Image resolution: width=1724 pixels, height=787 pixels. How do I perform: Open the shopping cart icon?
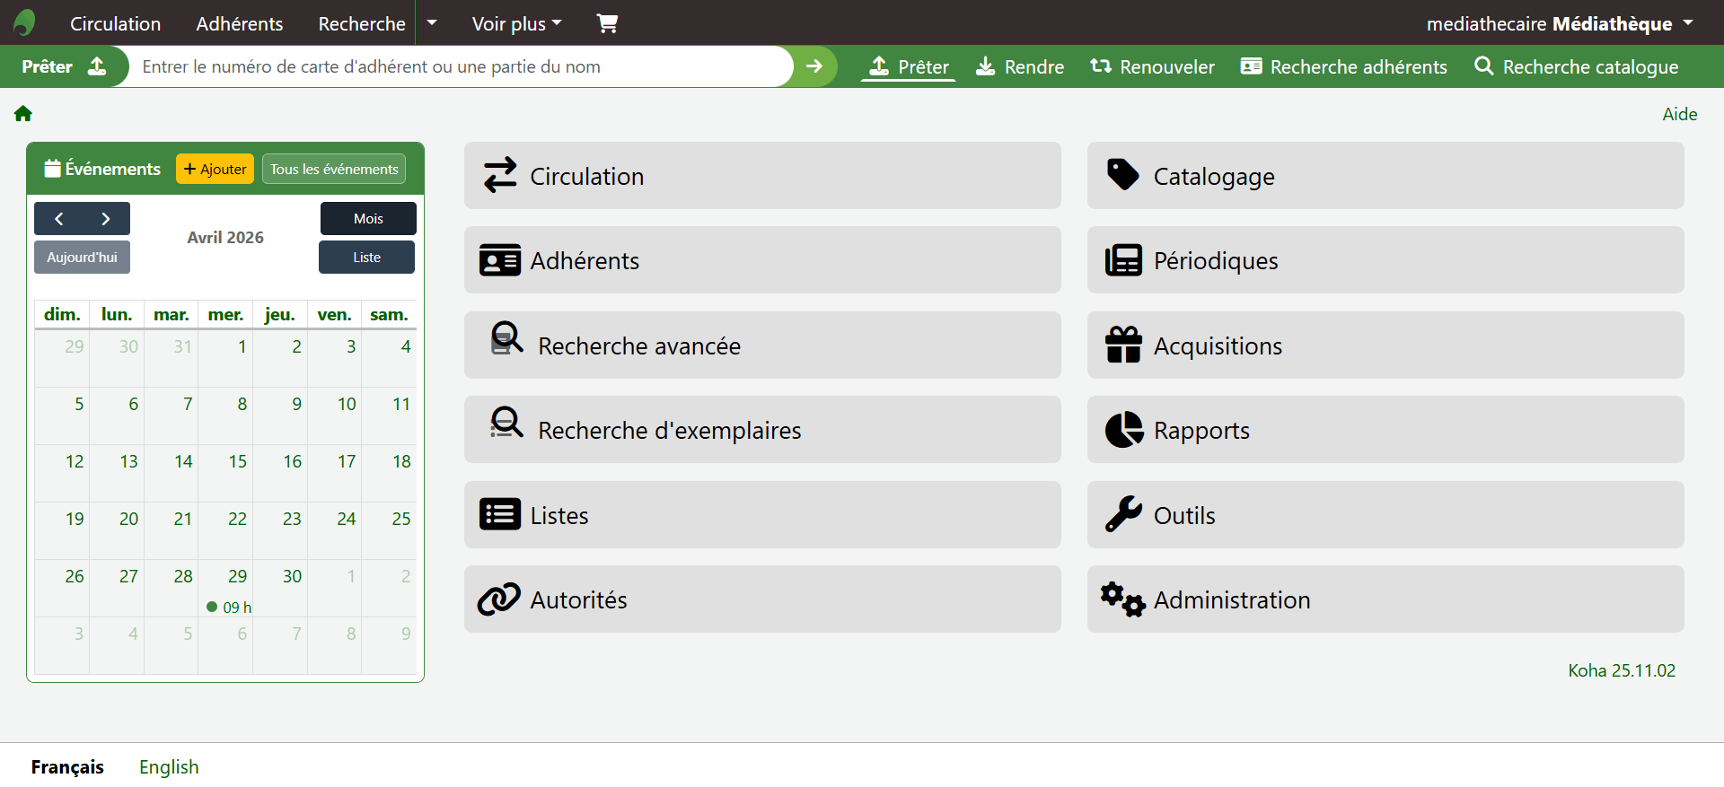coord(608,23)
